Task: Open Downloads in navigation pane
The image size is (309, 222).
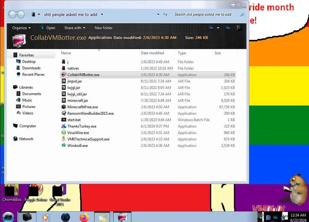Action: [31, 68]
